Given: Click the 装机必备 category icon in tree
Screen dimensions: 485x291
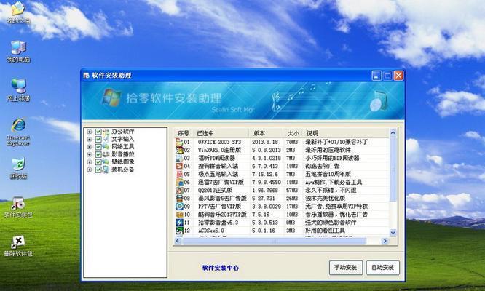Looking at the screenshot, I should 106,170.
